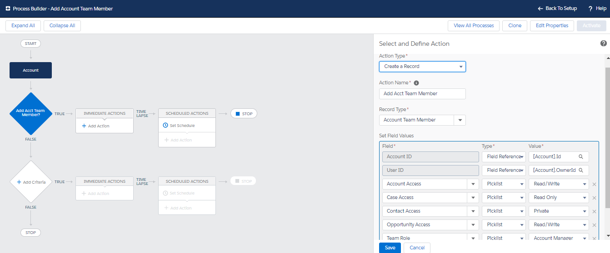610x253 pixels.
Task: Click the Save button
Action: tap(390, 248)
